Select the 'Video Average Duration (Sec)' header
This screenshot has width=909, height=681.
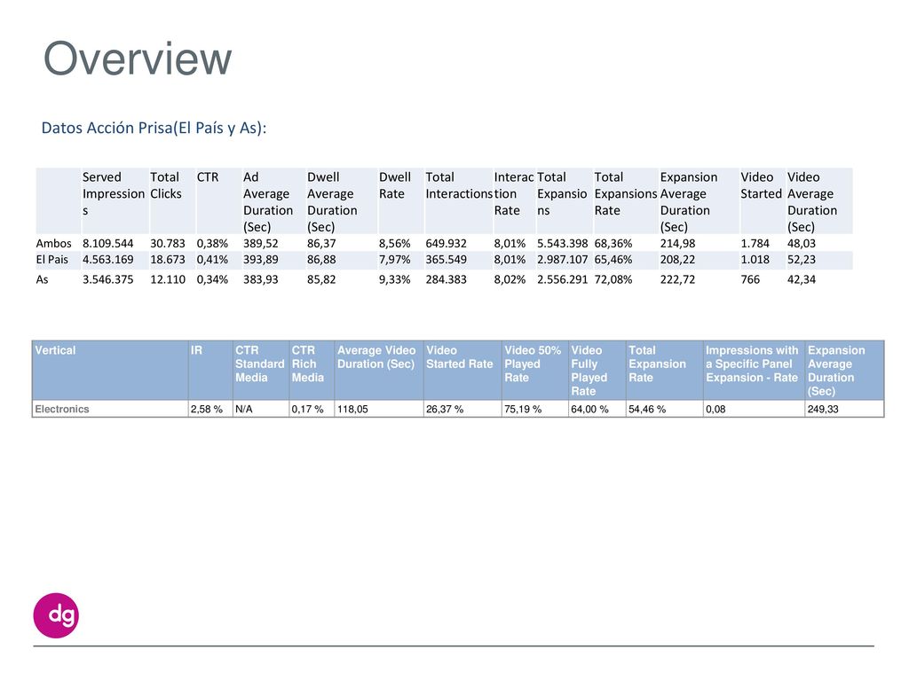coord(811,201)
